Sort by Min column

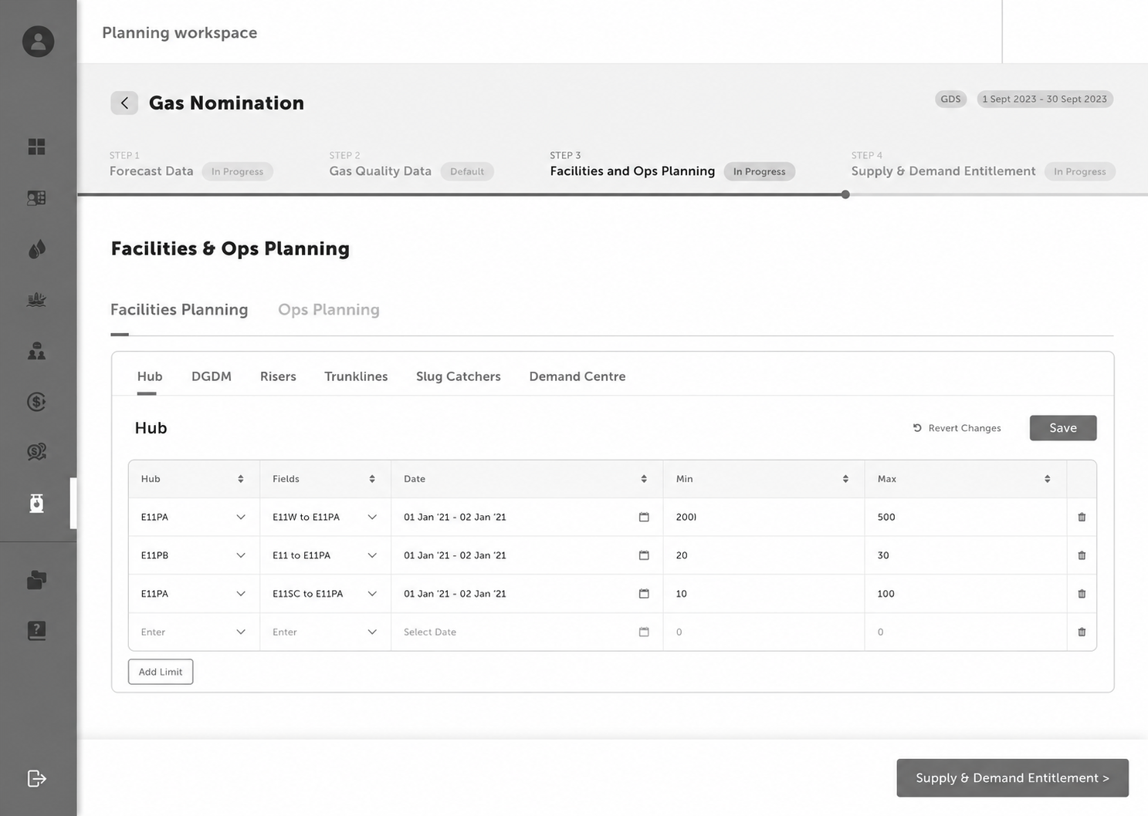click(x=845, y=479)
